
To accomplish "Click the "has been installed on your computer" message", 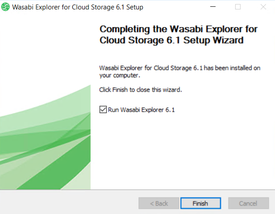I will (179, 71).
